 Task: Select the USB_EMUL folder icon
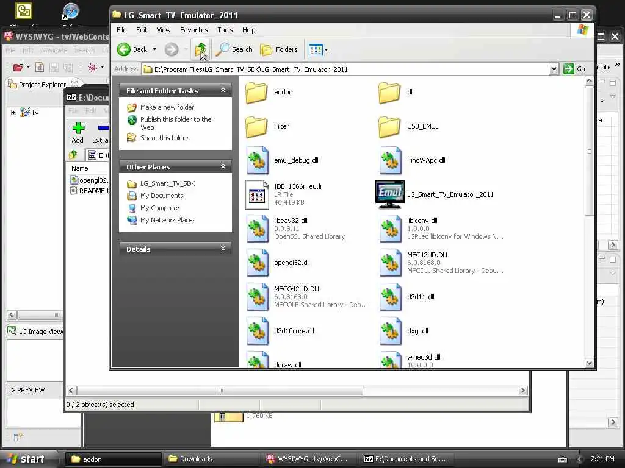(389, 127)
